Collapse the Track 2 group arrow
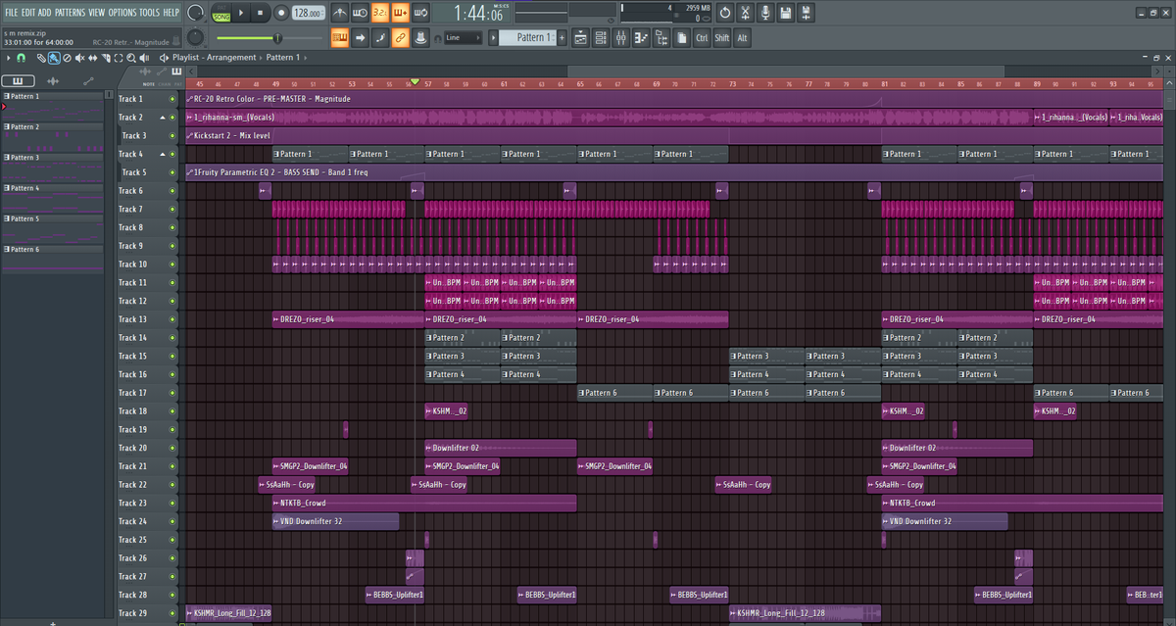The height and width of the screenshot is (626, 1176). coord(163,118)
